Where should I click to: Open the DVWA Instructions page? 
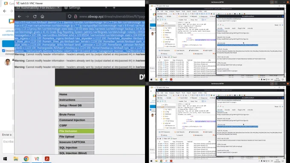(76, 100)
